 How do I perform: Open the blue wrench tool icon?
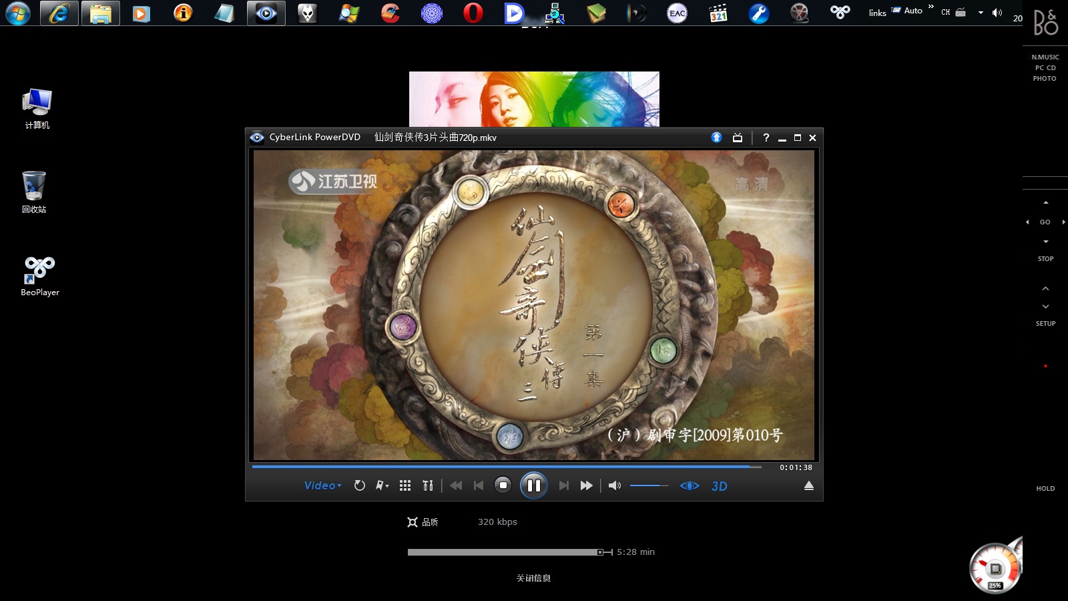coord(759,13)
